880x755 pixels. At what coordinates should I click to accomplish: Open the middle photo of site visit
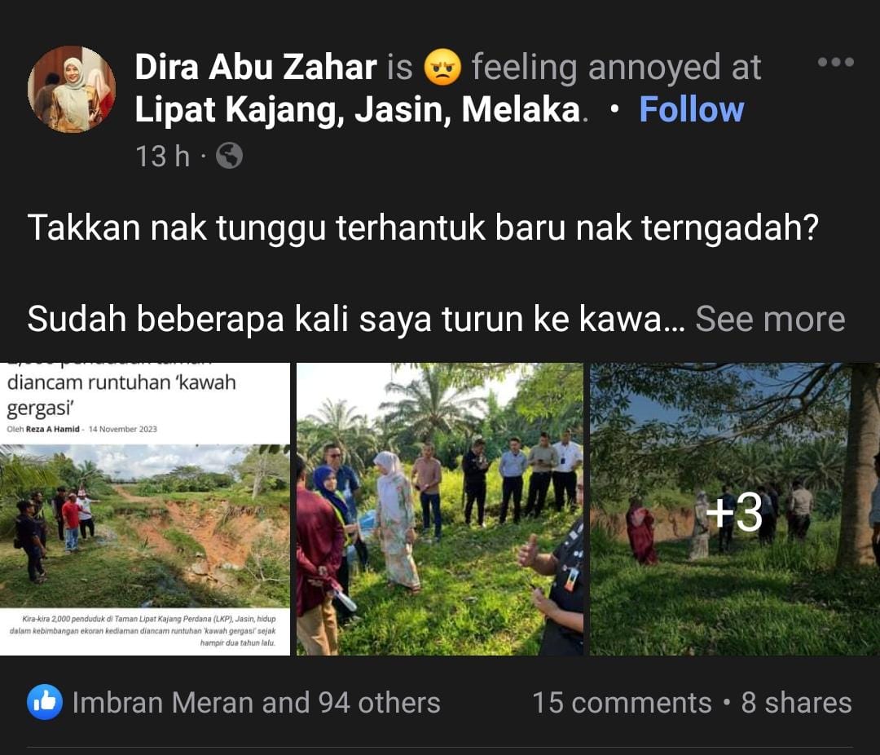pos(440,509)
